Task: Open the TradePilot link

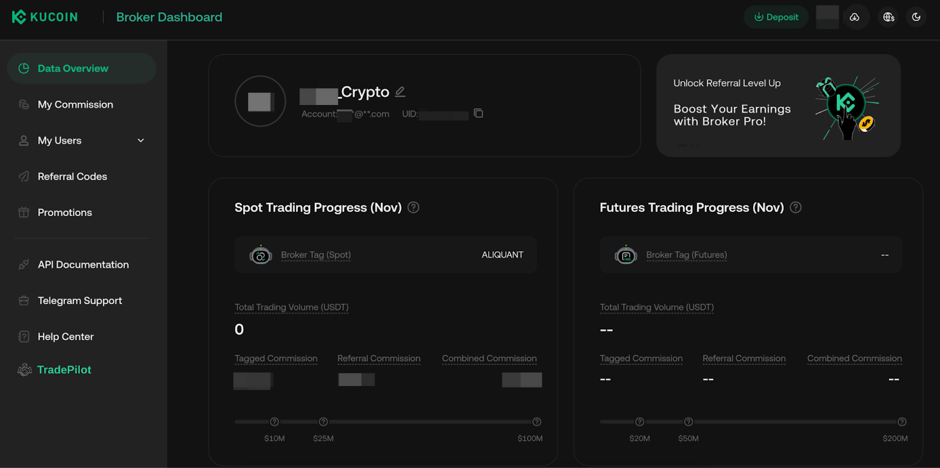Action: [64, 369]
